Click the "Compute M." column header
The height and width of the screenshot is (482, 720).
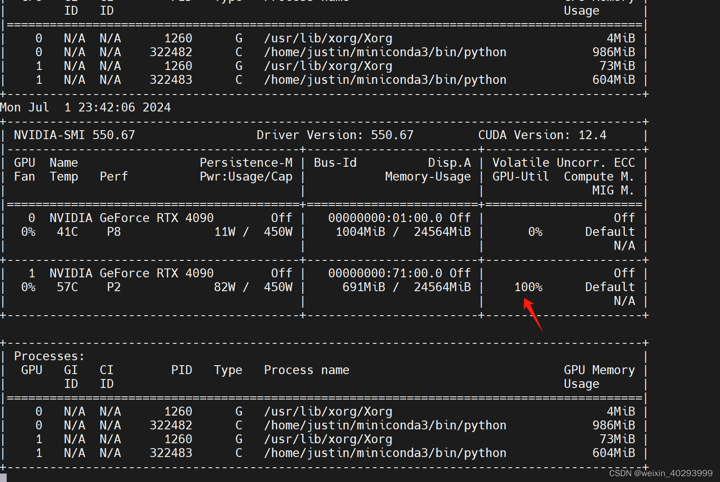point(599,177)
